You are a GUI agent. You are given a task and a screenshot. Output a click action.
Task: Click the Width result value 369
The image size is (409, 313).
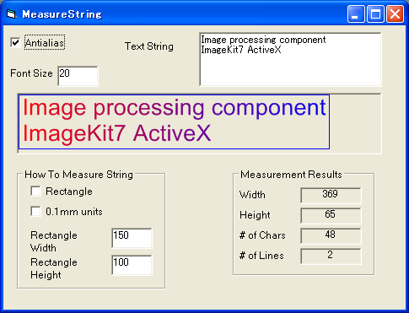point(331,195)
